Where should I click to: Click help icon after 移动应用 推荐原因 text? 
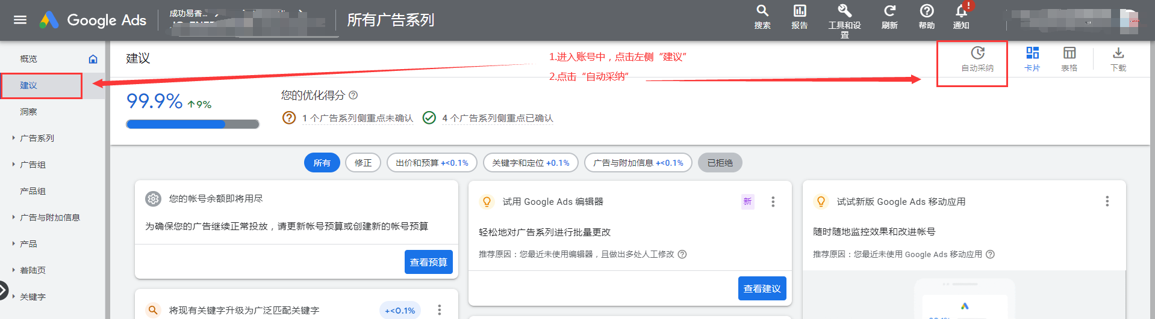coord(990,254)
